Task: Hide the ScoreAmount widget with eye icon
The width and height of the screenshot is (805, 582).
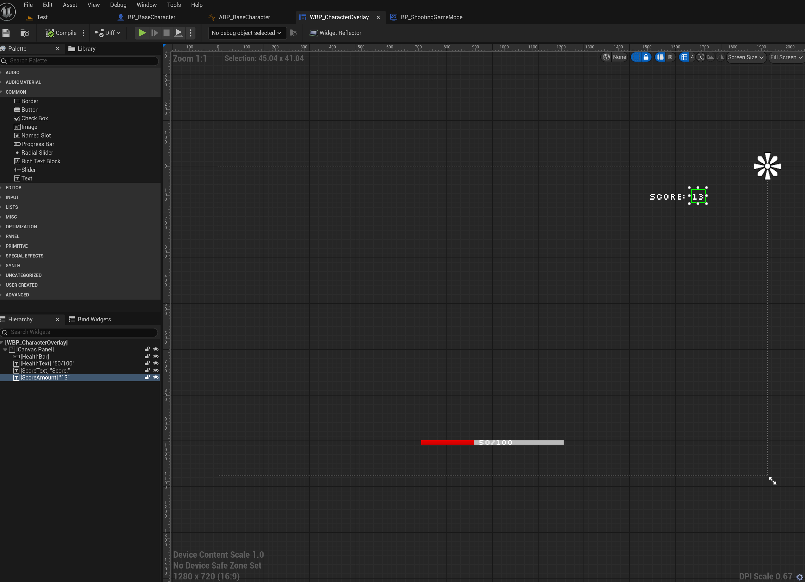Action: click(x=155, y=377)
